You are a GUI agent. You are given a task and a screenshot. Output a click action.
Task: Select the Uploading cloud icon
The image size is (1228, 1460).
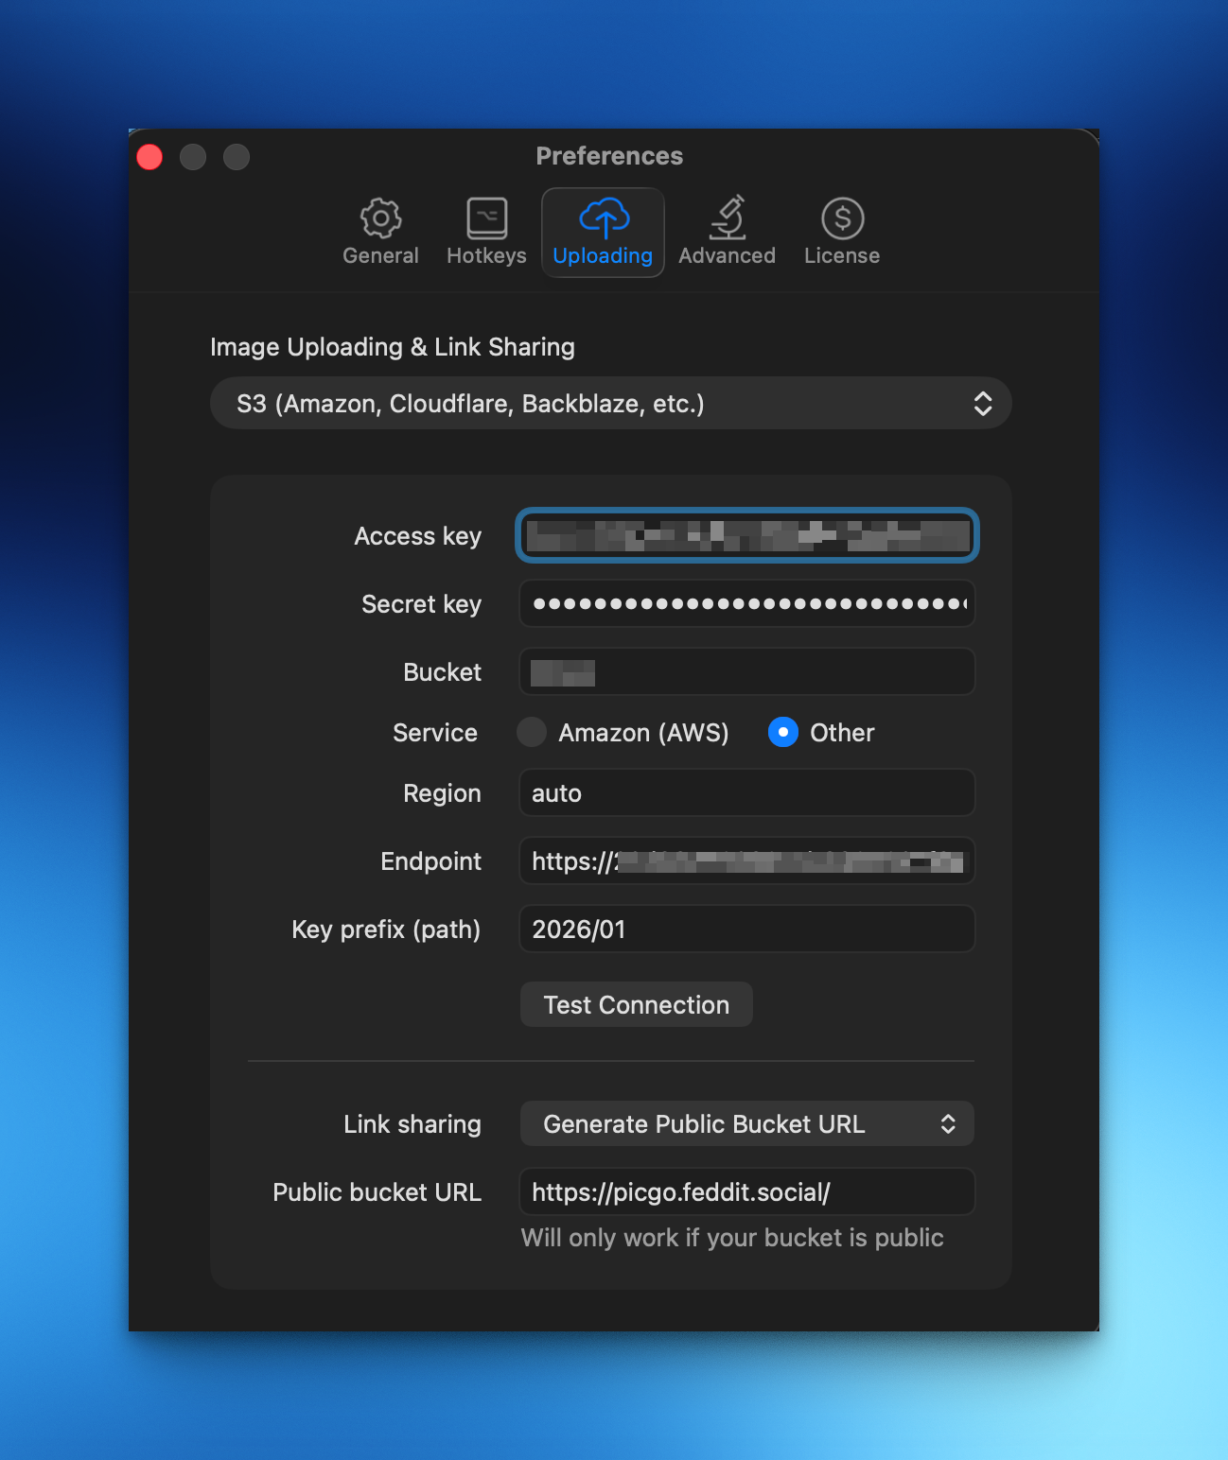tap(604, 219)
